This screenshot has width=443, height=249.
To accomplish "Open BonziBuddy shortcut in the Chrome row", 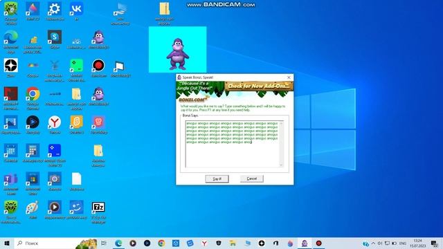I will 98,96.
